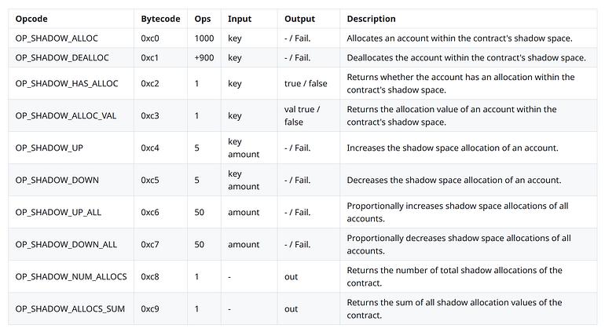Click the +900 ops value
The width and height of the screenshot is (605, 332).
tap(204, 57)
